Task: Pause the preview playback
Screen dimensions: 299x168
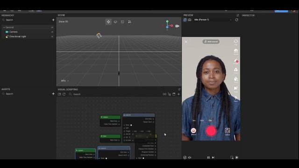Action: 208,158
